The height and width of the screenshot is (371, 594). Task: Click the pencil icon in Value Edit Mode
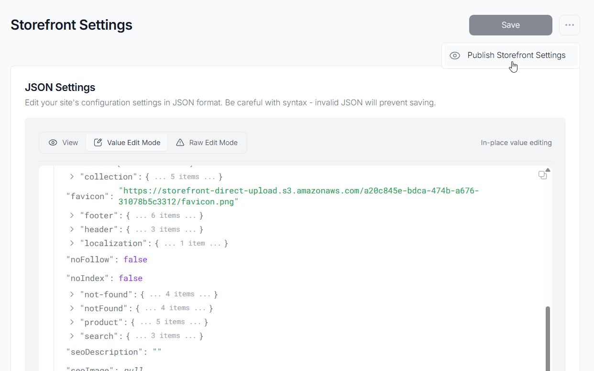coord(98,142)
